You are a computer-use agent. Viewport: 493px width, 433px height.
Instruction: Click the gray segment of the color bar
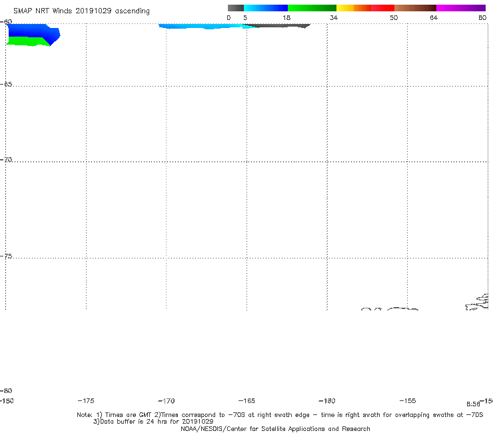coord(236,8)
